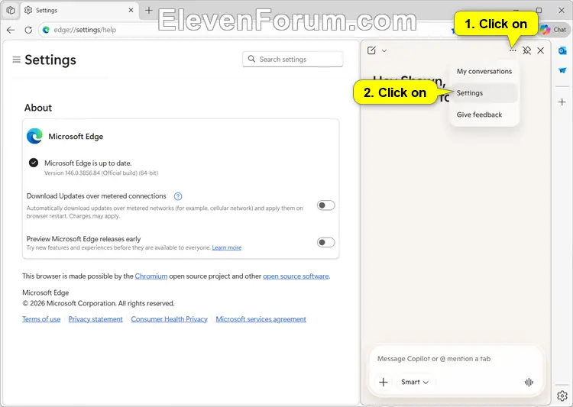Screen dimensions: 573x407
Task: Open the Terms of use link
Action: point(41,319)
